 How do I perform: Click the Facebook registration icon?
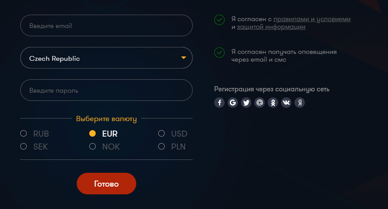[219, 103]
